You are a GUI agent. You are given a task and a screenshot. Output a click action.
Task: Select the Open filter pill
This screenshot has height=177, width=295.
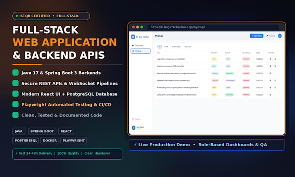[166, 47]
